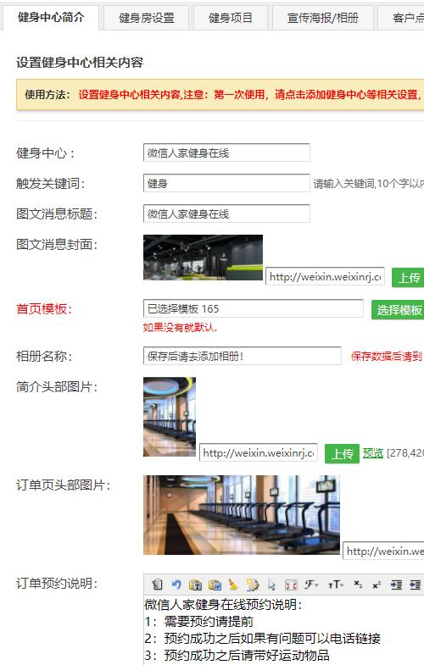Increase indent in editor toolbar
424x665 pixels.
(x=396, y=585)
